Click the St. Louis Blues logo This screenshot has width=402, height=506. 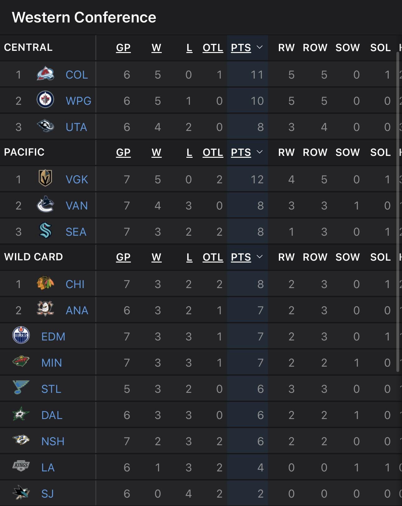21,388
